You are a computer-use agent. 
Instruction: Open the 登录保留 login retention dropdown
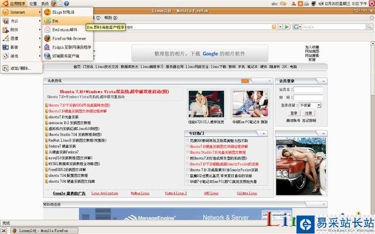click(x=310, y=105)
